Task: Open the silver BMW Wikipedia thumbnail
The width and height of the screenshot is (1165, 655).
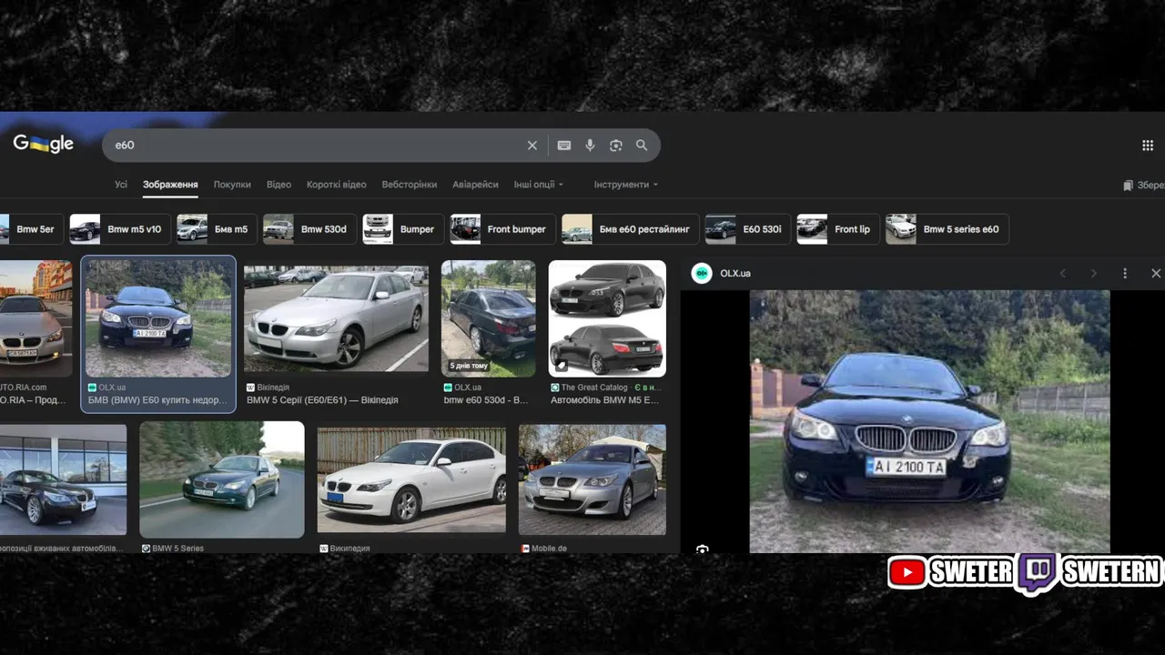Action: [336, 318]
